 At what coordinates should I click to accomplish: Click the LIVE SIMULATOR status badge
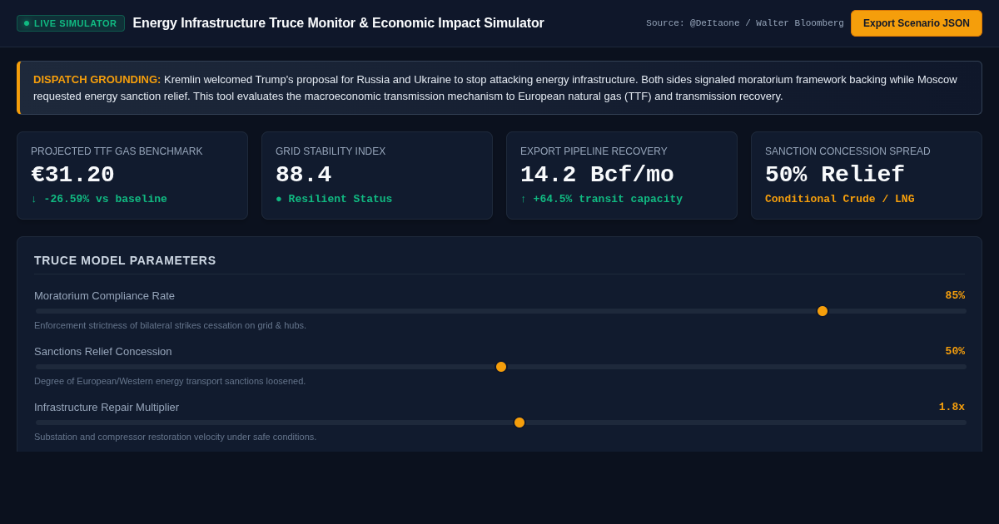coord(71,23)
